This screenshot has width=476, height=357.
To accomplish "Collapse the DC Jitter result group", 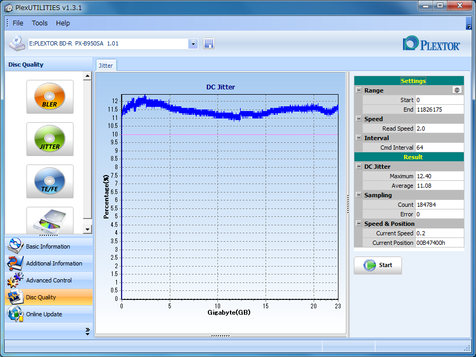I will [x=359, y=167].
